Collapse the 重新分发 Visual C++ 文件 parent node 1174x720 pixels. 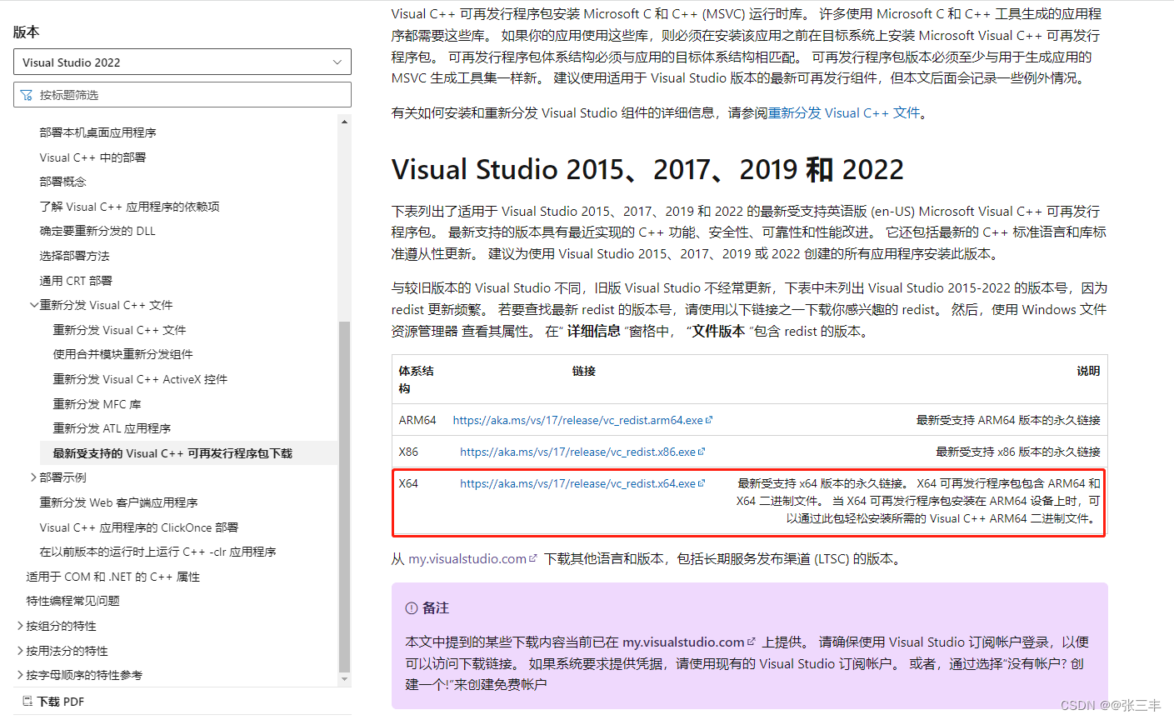coord(34,305)
